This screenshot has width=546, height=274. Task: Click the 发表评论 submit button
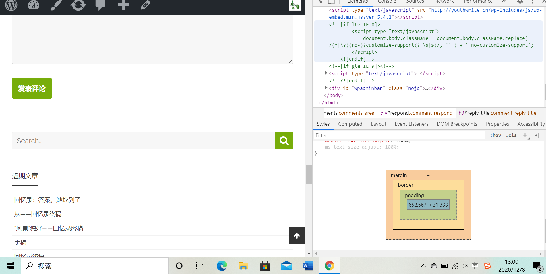(32, 88)
